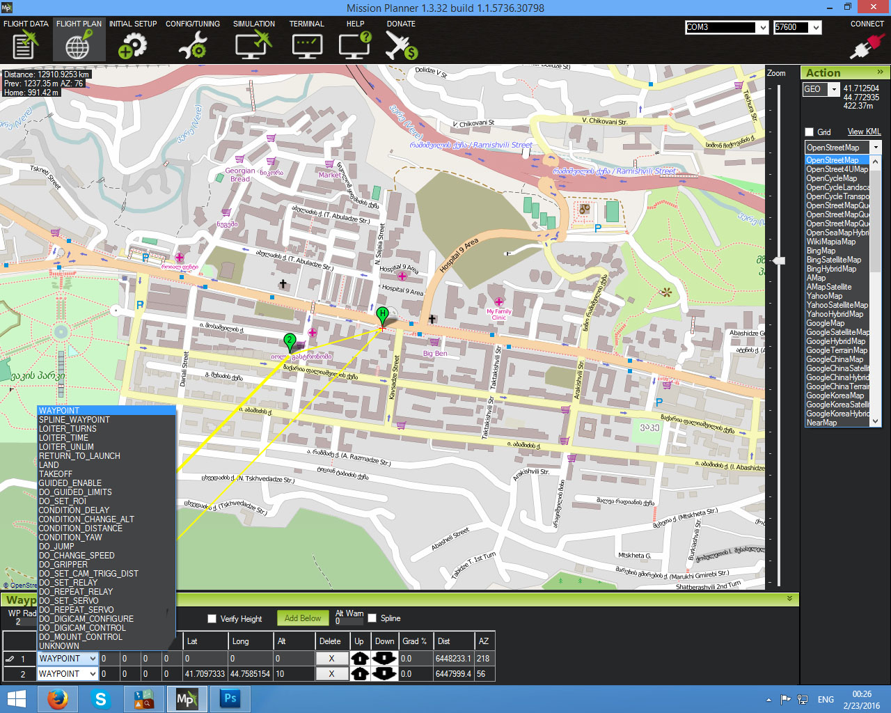The width and height of the screenshot is (891, 713).
Task: Enable the Spline checkbox
Action: [372, 618]
